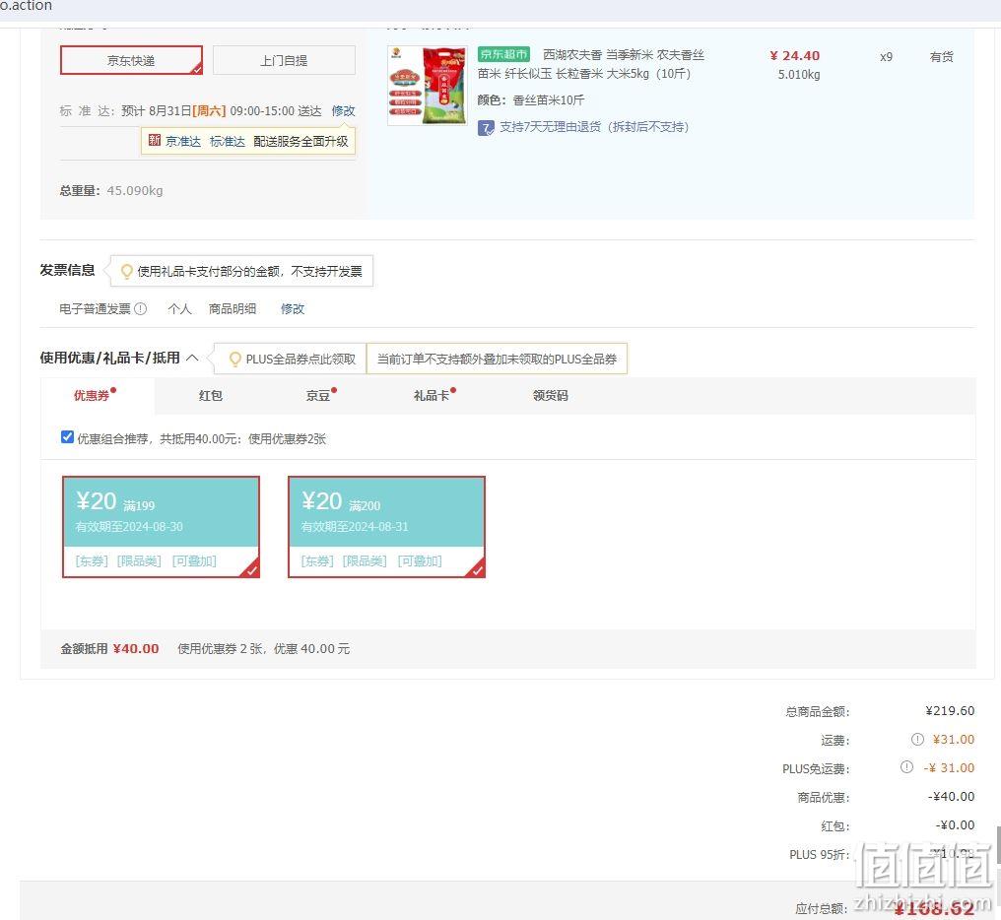This screenshot has width=1001, height=920.
Task: Click 京准达 in the delivery upgrade notice
Action: tap(183, 141)
